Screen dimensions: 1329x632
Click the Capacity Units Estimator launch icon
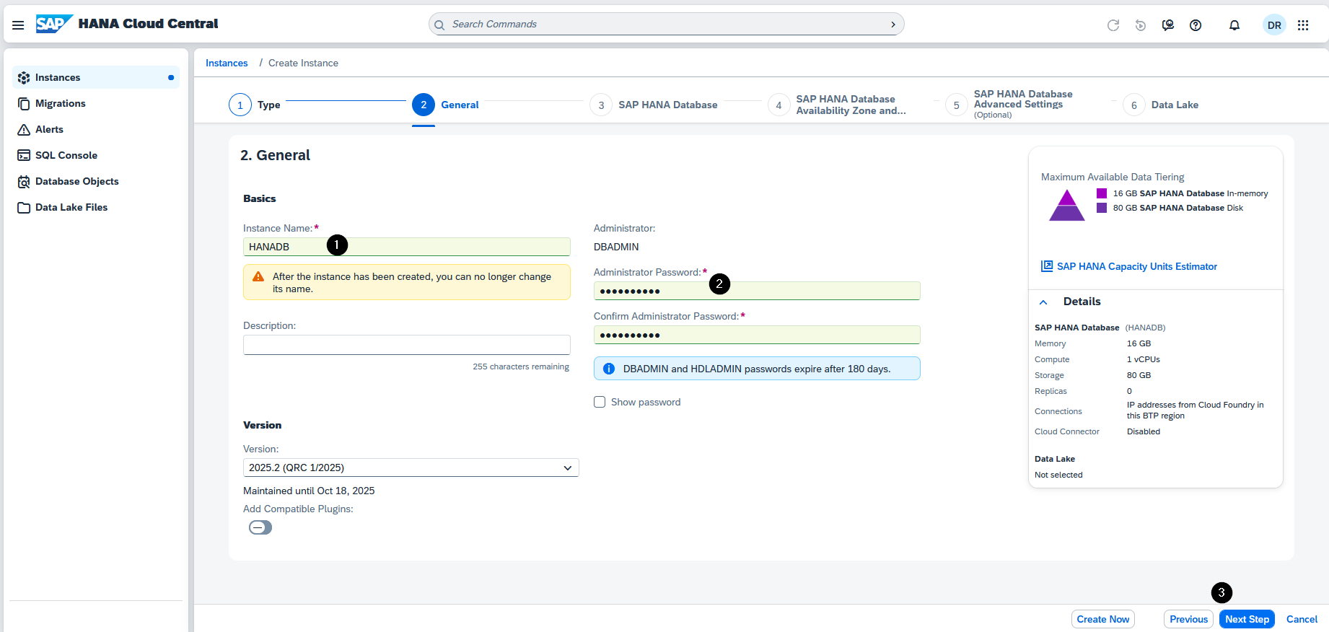pos(1047,266)
